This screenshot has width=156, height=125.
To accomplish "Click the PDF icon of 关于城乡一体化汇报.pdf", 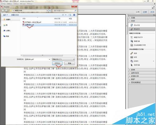I will point(24,22).
